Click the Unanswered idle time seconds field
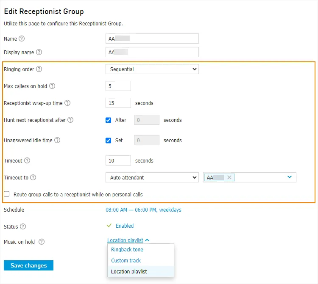 pyautogui.click(x=147, y=140)
